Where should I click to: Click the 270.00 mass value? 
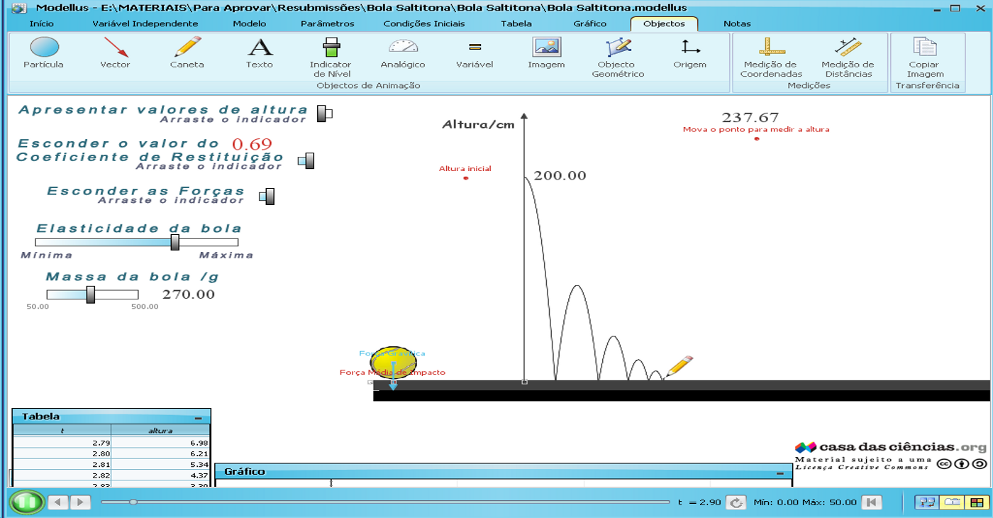click(x=189, y=294)
